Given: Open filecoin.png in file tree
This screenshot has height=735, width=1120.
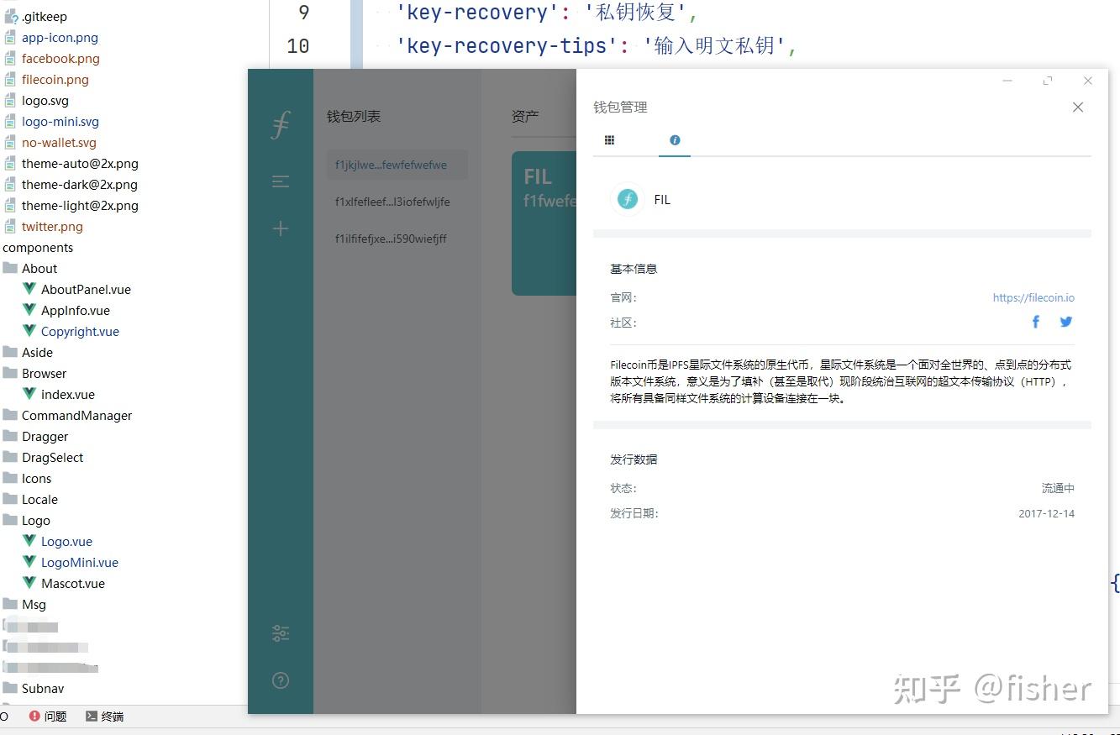Looking at the screenshot, I should (55, 79).
